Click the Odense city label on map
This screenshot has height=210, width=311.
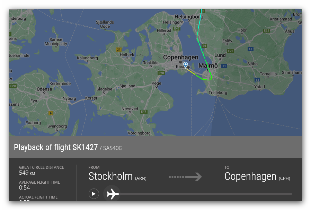(44, 89)
